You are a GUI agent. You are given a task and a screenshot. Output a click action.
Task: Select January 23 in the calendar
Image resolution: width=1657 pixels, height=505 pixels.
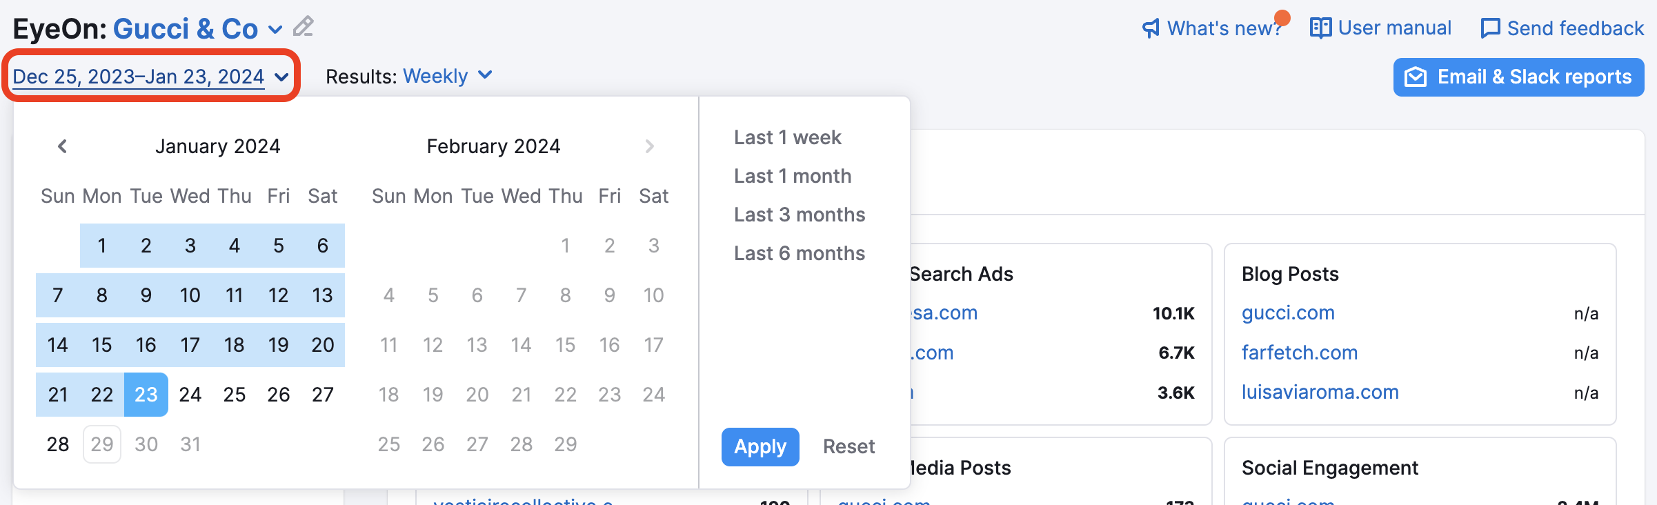pyautogui.click(x=146, y=395)
